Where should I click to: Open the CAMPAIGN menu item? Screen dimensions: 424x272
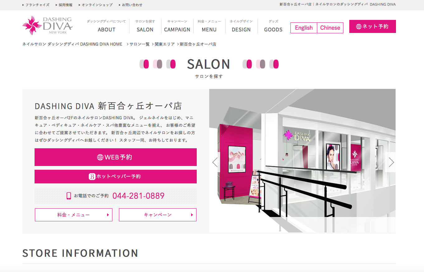[x=177, y=26]
